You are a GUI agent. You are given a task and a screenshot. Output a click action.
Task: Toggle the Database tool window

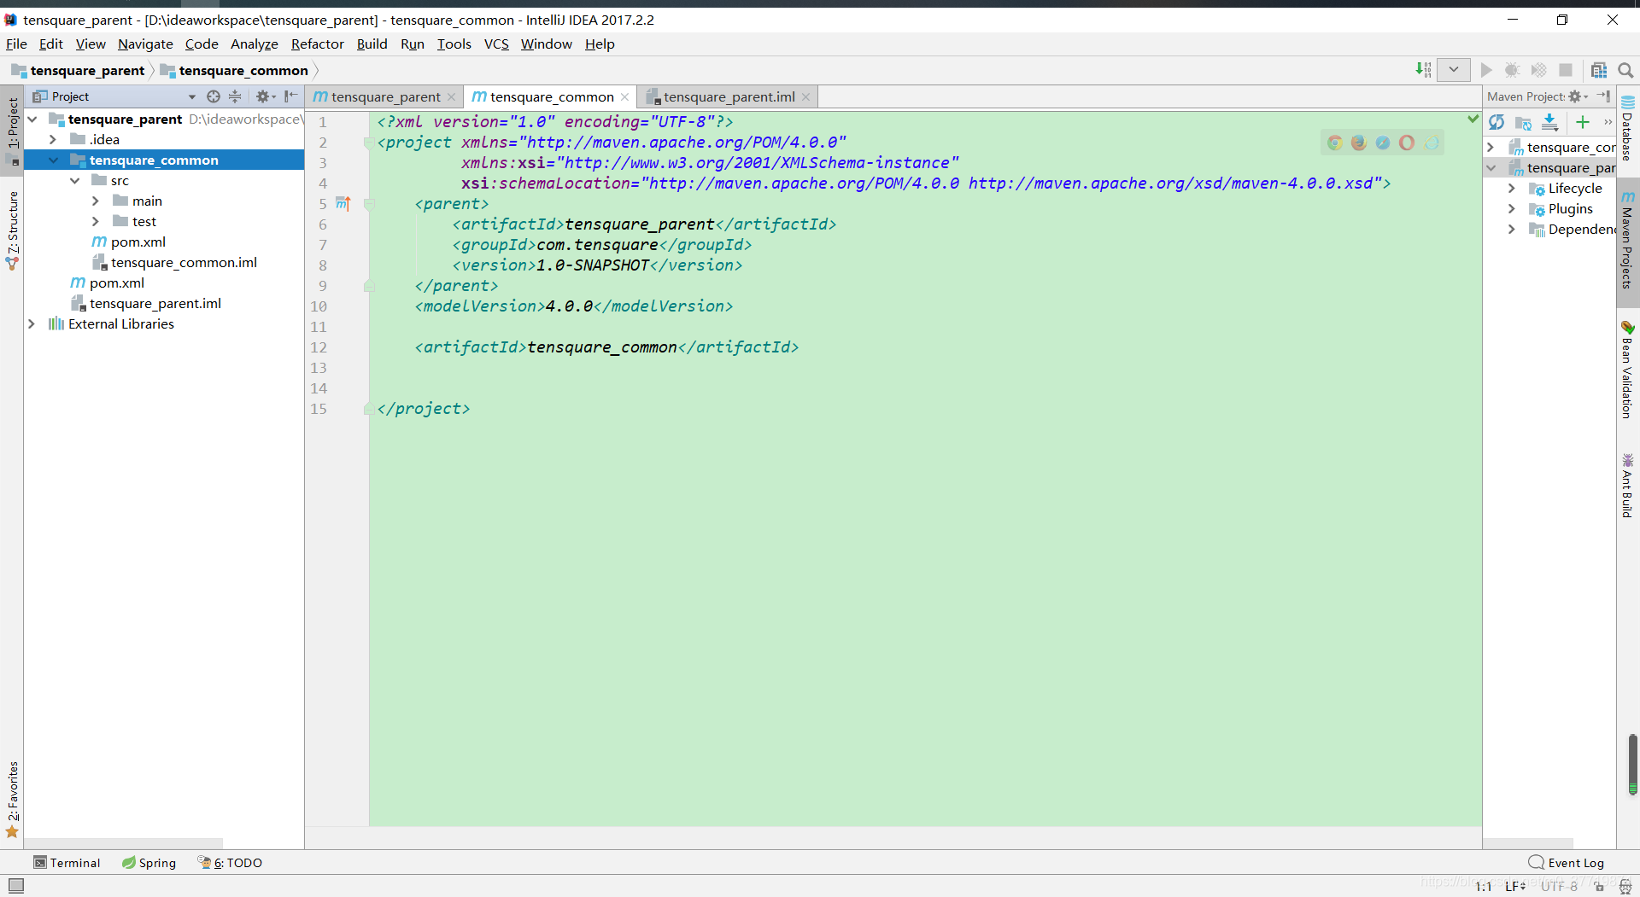click(1627, 129)
